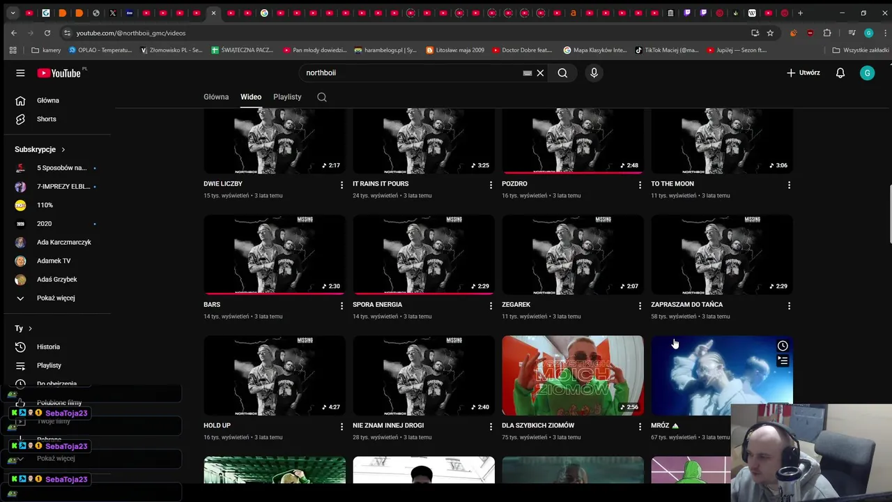
Task: Play the ZEGAREK video thumbnail
Action: 573,254
